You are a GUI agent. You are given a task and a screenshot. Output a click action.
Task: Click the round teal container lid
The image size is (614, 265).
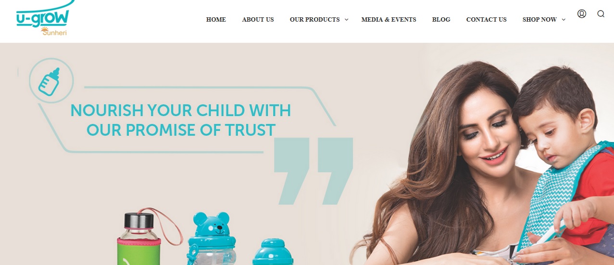point(273,252)
